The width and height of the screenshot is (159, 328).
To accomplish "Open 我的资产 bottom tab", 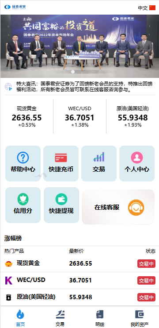I will coord(140,318).
